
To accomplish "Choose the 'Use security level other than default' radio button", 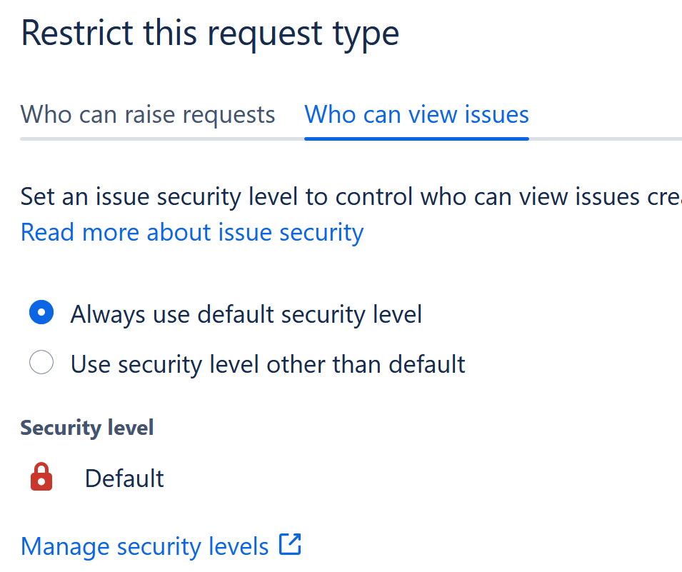I will click(x=41, y=363).
